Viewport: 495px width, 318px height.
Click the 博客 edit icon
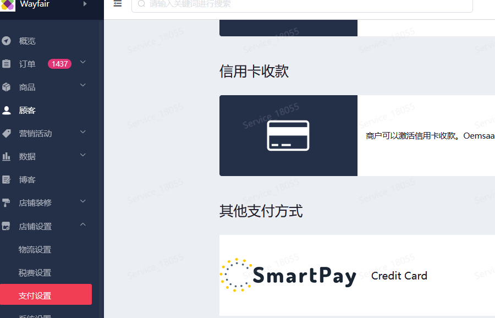tap(7, 179)
